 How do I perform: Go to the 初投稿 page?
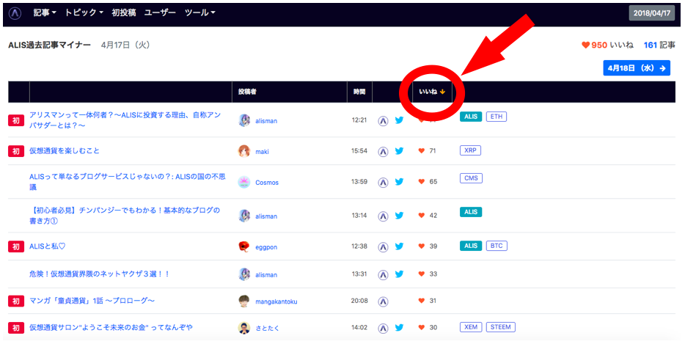point(124,12)
